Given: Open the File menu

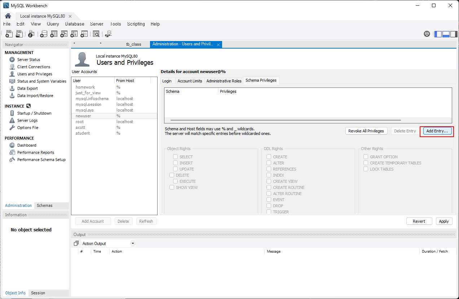Looking at the screenshot, I should [7, 24].
